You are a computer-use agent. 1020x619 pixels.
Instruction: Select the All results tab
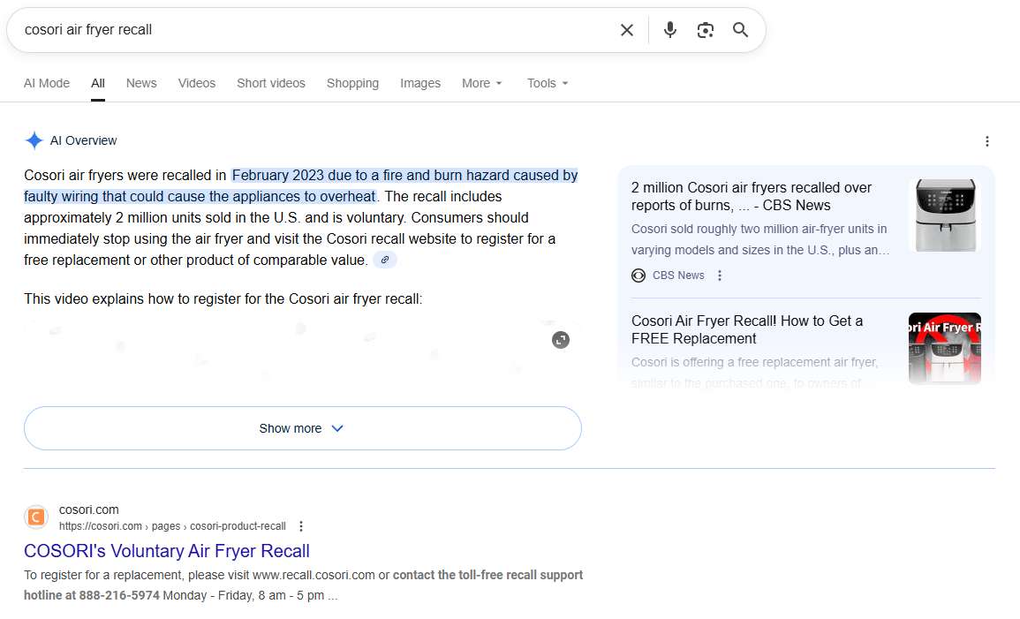click(x=97, y=83)
